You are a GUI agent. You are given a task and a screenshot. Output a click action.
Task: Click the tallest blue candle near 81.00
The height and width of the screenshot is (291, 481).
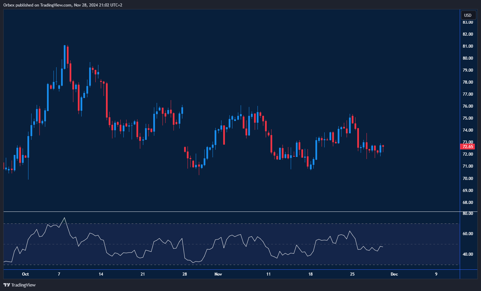64,57
